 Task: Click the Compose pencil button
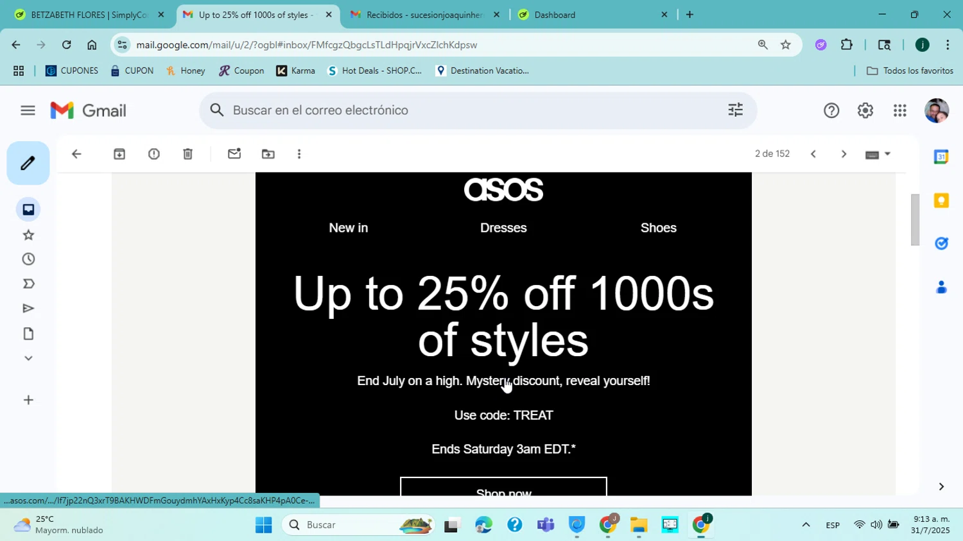coord(28,163)
